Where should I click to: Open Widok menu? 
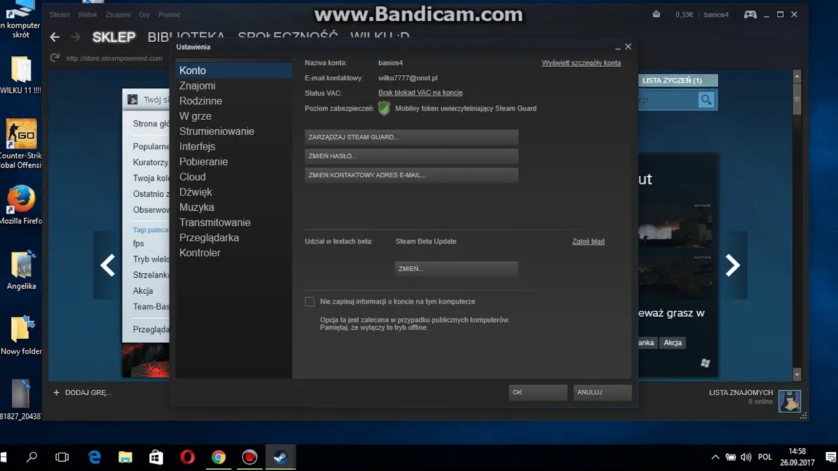[x=88, y=14]
